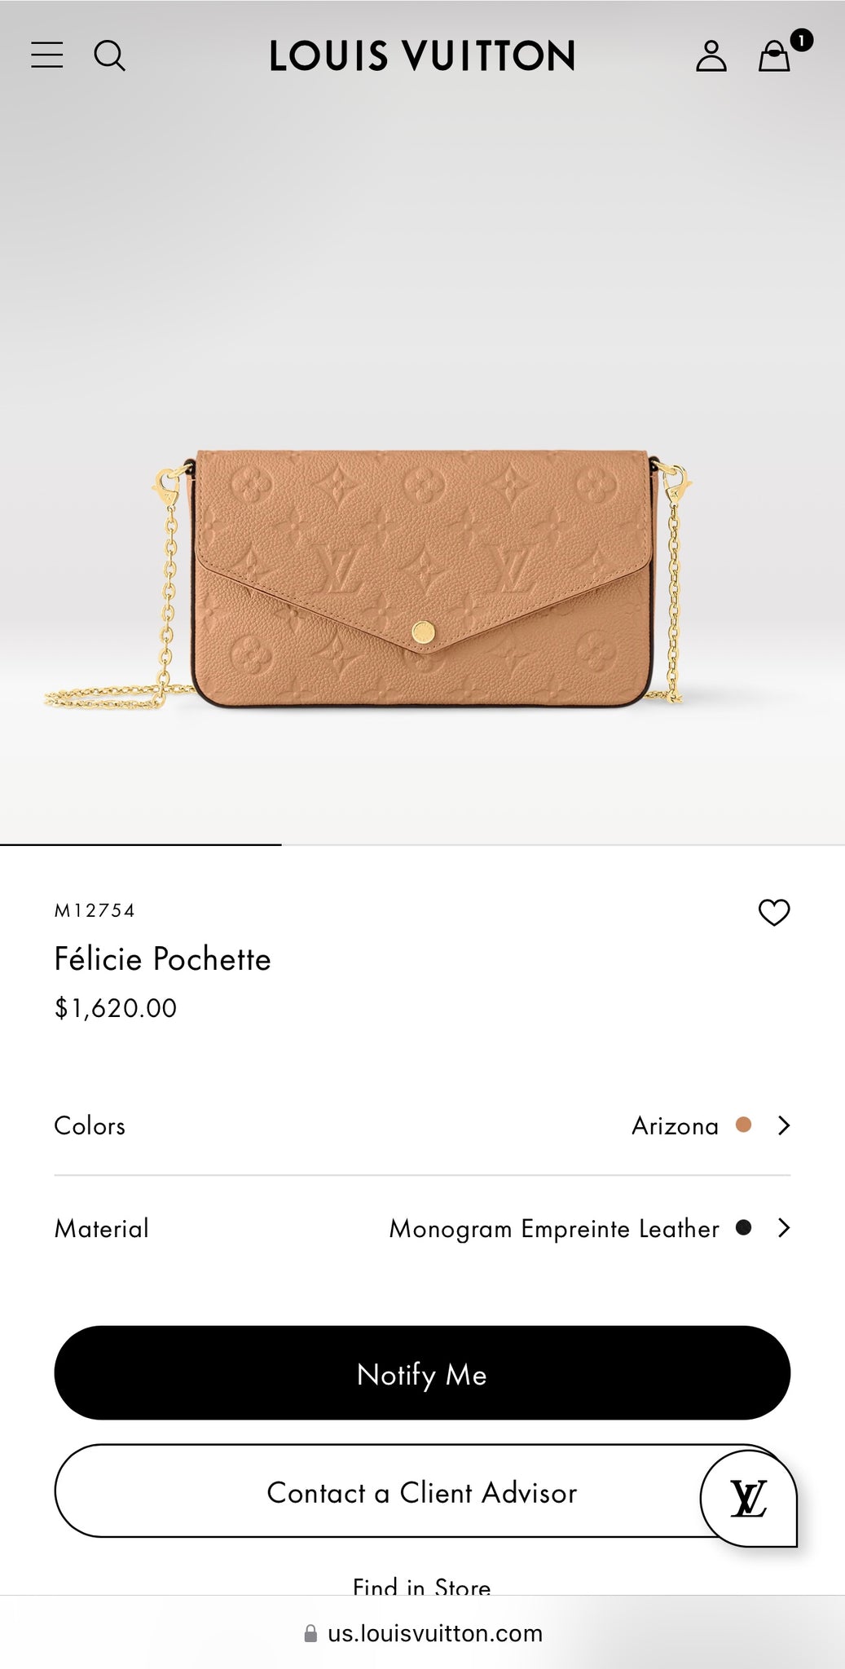Follow the Find in Store link
Screen dimensions: 845x1669
point(421,1586)
